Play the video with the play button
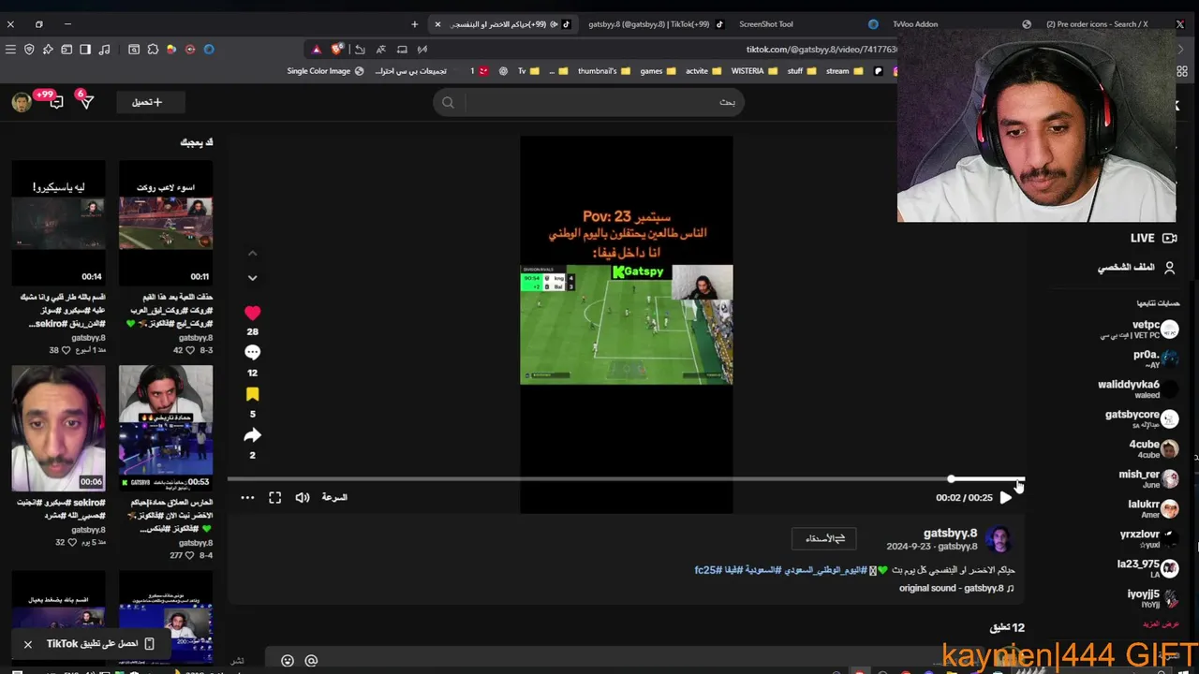 (1005, 498)
